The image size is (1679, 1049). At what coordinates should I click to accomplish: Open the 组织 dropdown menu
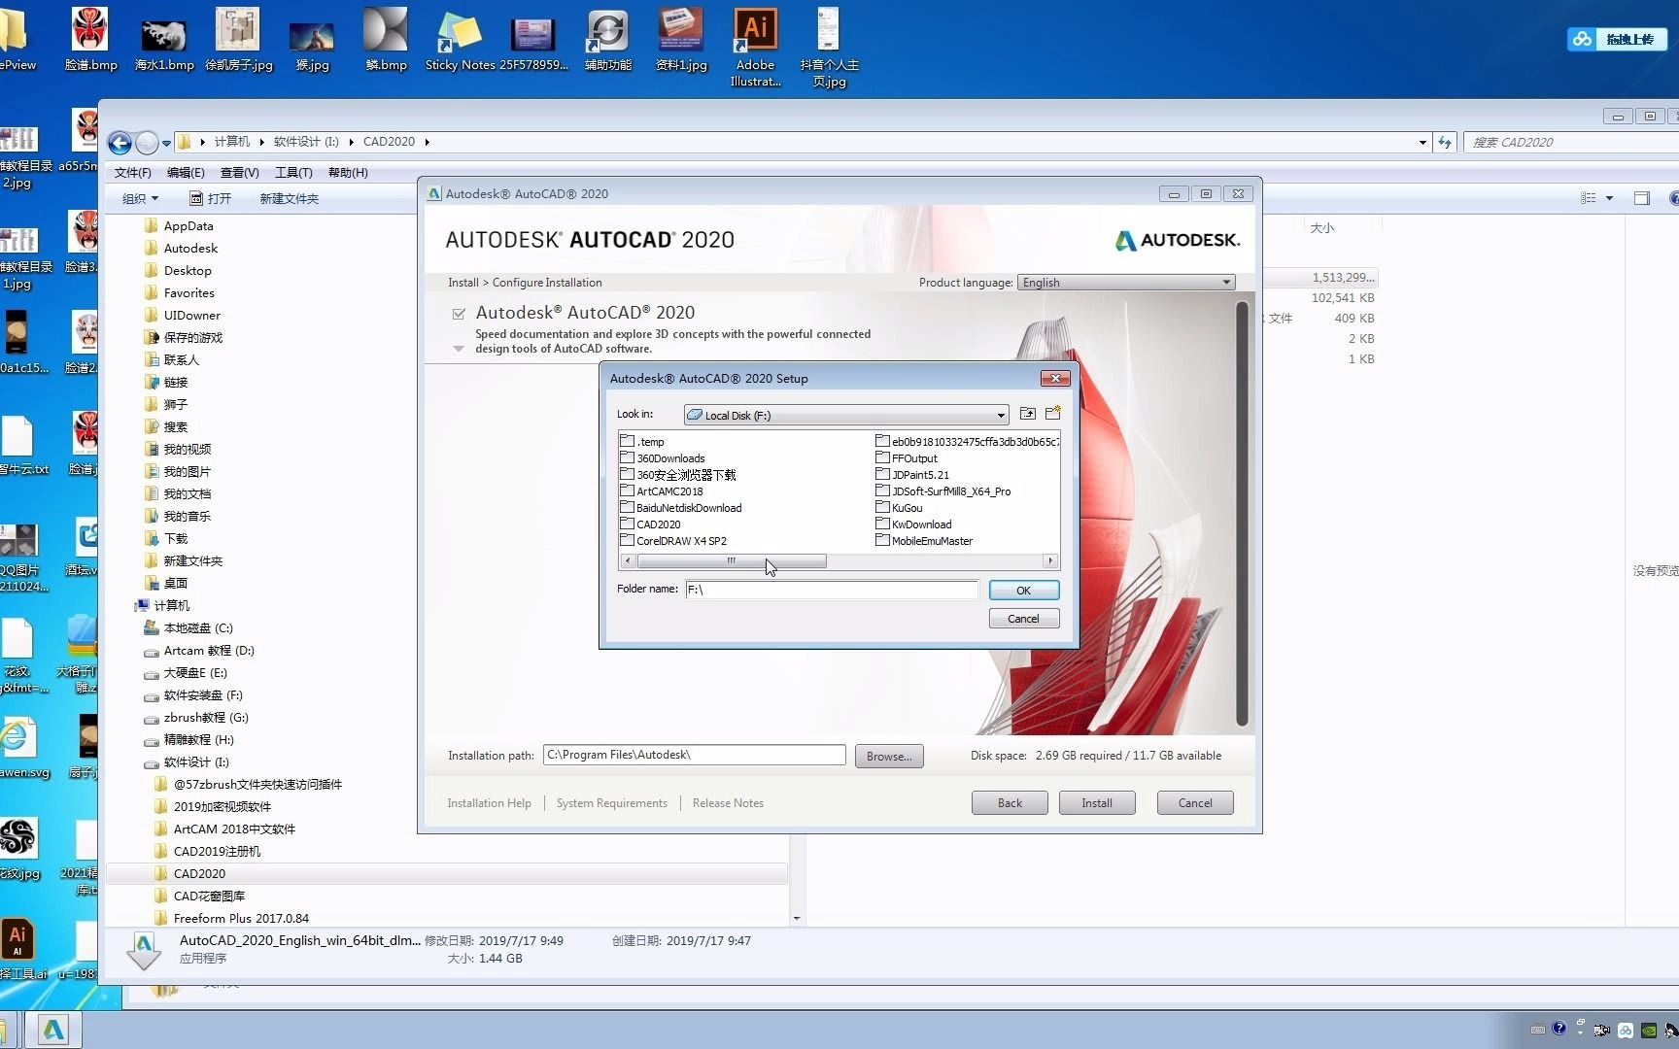[140, 198]
